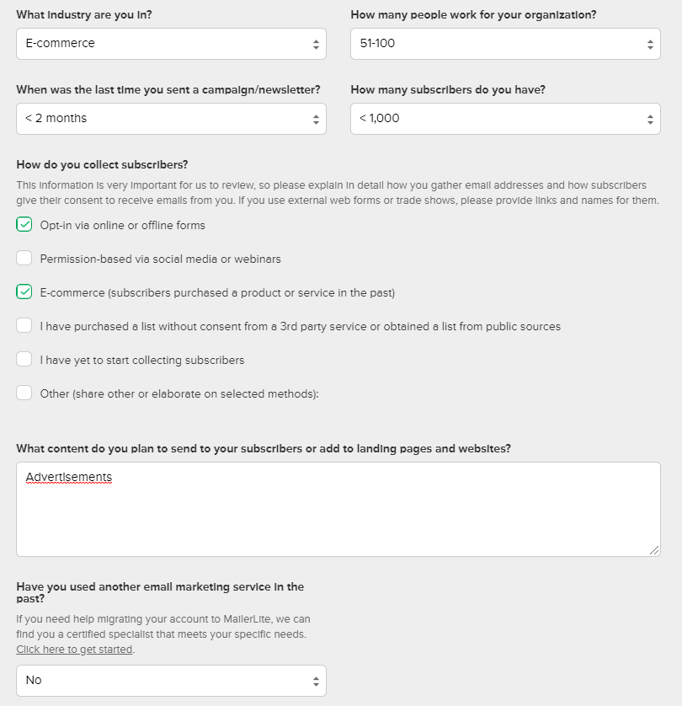This screenshot has width=682, height=706.
Task: Uncheck the E-commerce subscribers checkbox
Action: point(24,292)
